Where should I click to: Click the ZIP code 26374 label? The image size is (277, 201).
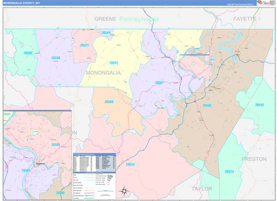click(x=229, y=171)
